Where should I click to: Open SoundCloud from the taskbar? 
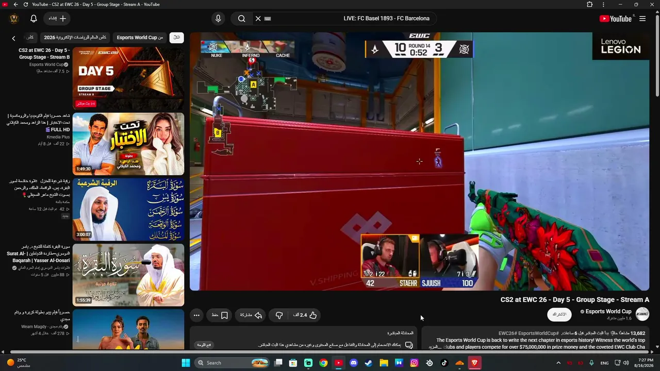pos(459,363)
